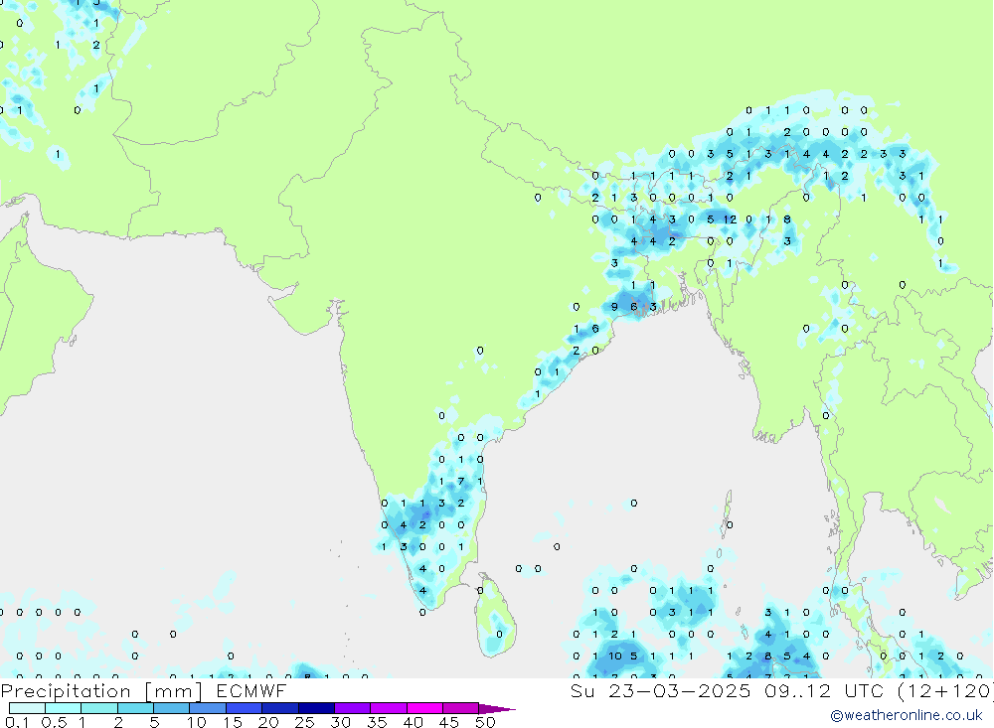Click the 10–15 mm legend color swatch

pos(208,708)
